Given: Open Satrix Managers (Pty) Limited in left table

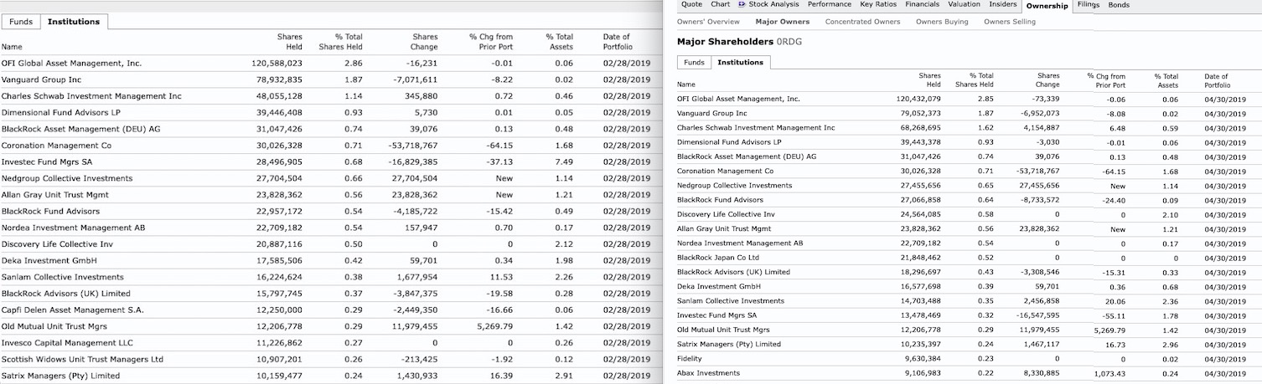Looking at the screenshot, I should 60,376.
